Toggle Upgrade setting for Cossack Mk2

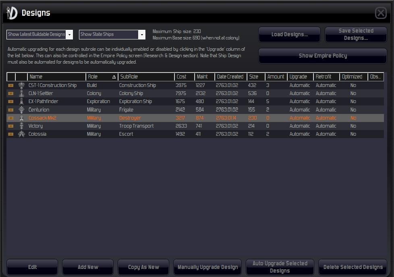click(x=299, y=118)
